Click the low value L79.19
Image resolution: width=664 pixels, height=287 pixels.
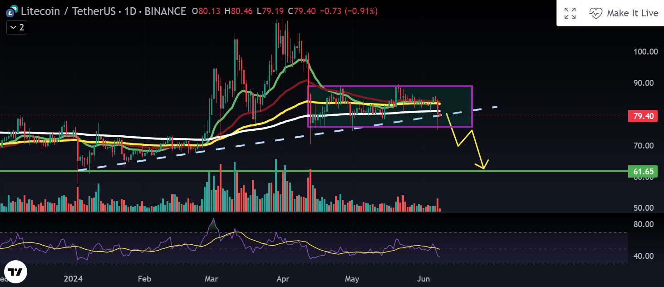click(x=271, y=11)
